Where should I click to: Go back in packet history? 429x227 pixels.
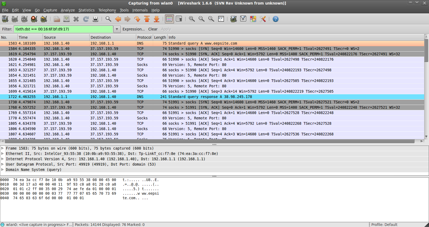(x=118, y=19)
